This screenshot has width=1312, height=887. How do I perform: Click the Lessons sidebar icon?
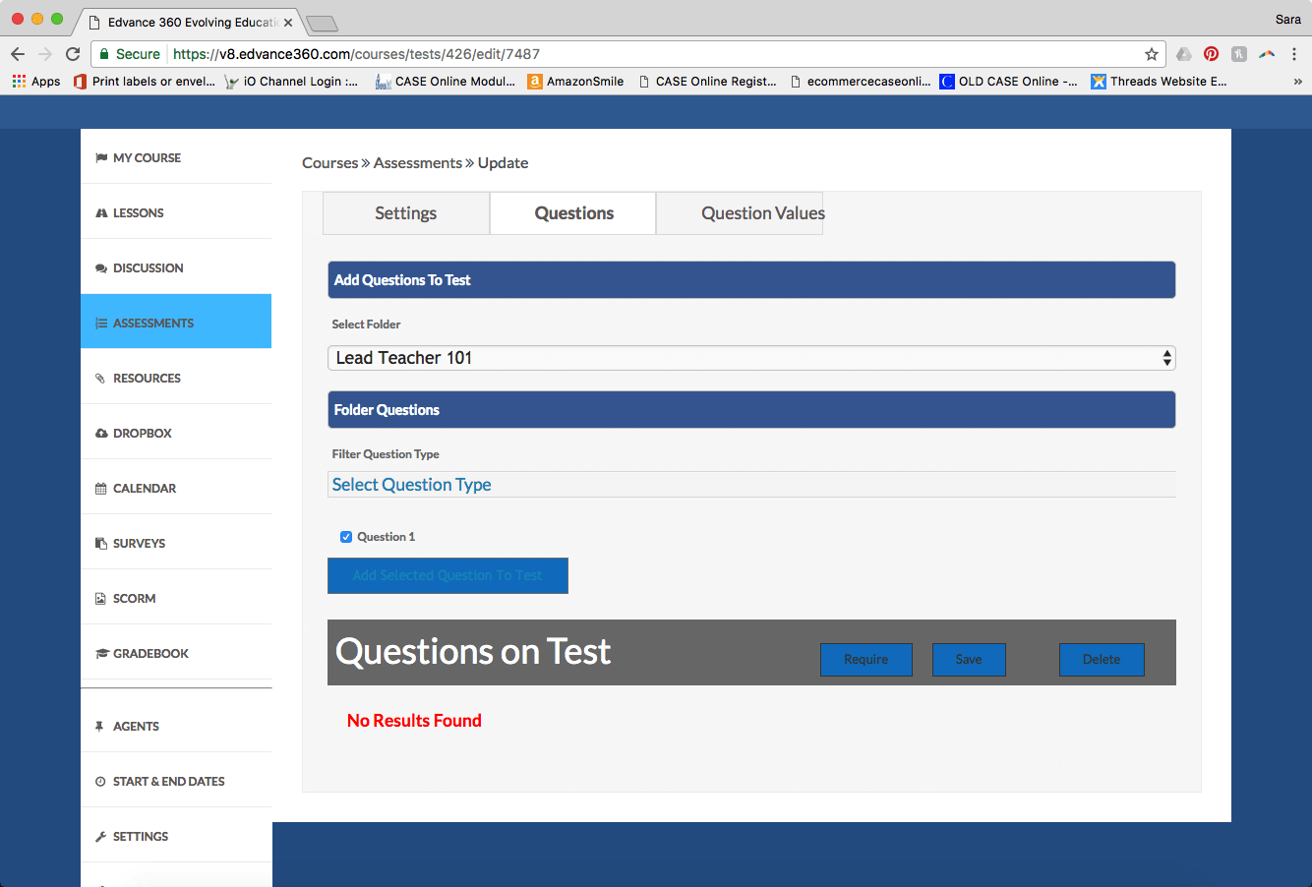[x=101, y=212]
